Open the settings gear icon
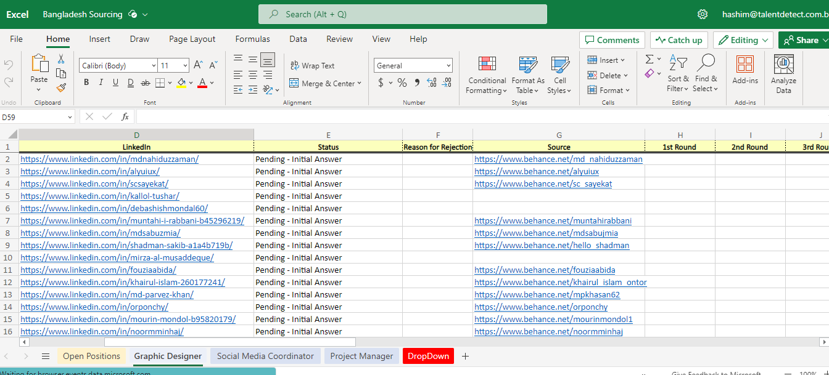The height and width of the screenshot is (375, 829). [702, 14]
